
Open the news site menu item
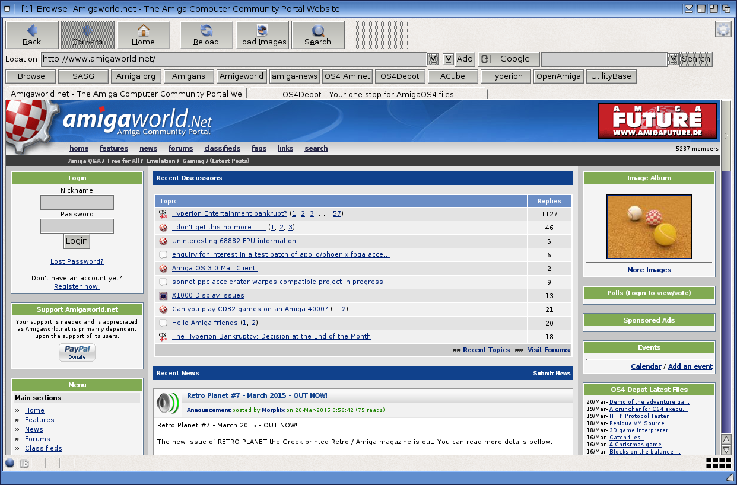(x=148, y=148)
